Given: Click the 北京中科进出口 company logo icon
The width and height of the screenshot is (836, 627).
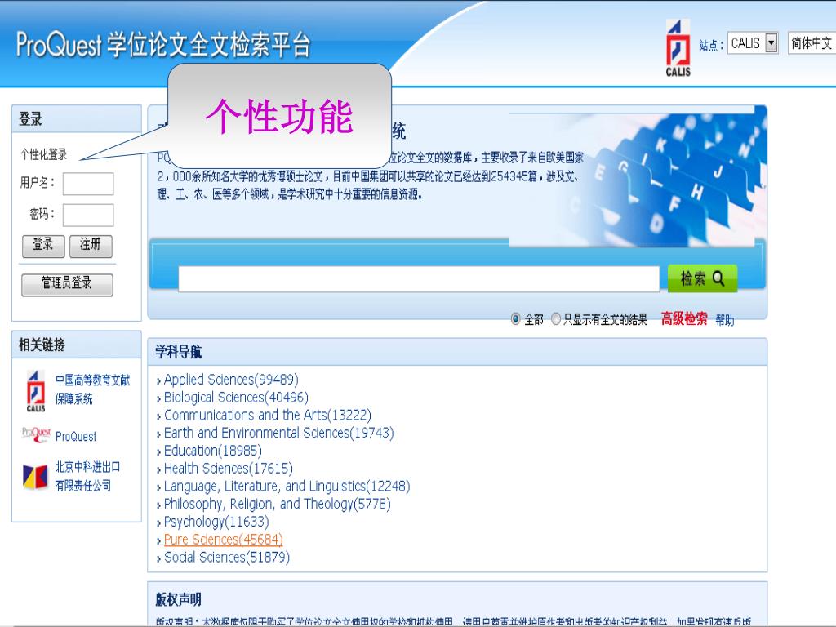Looking at the screenshot, I should pyautogui.click(x=35, y=476).
